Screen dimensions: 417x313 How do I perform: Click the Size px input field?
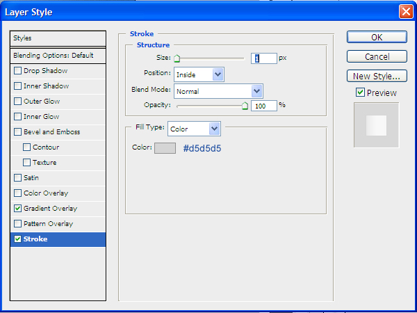pyautogui.click(x=264, y=58)
